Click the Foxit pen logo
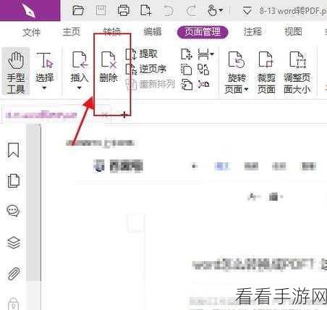 29,10
